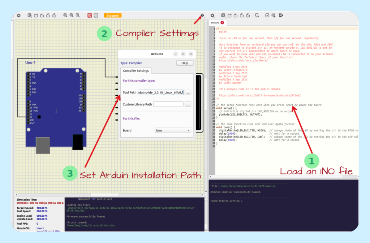
Task: Zoom to fit circuit
Action: pyautogui.click(x=65, y=16)
